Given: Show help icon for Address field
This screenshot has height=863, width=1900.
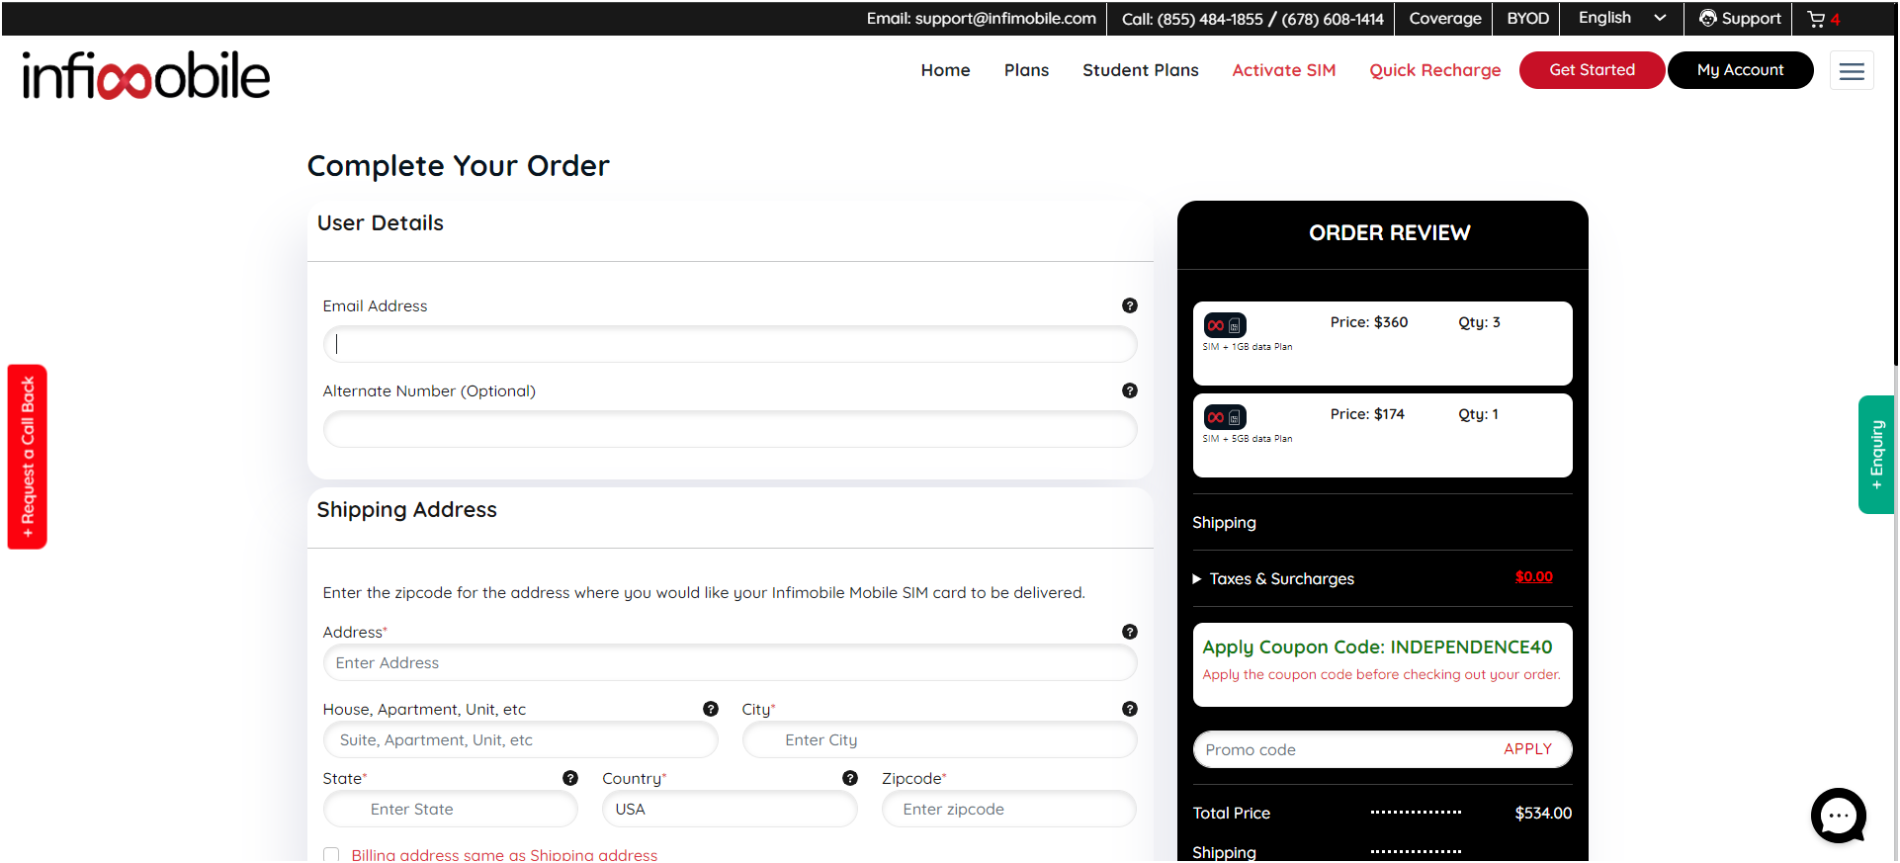Looking at the screenshot, I should [1130, 632].
